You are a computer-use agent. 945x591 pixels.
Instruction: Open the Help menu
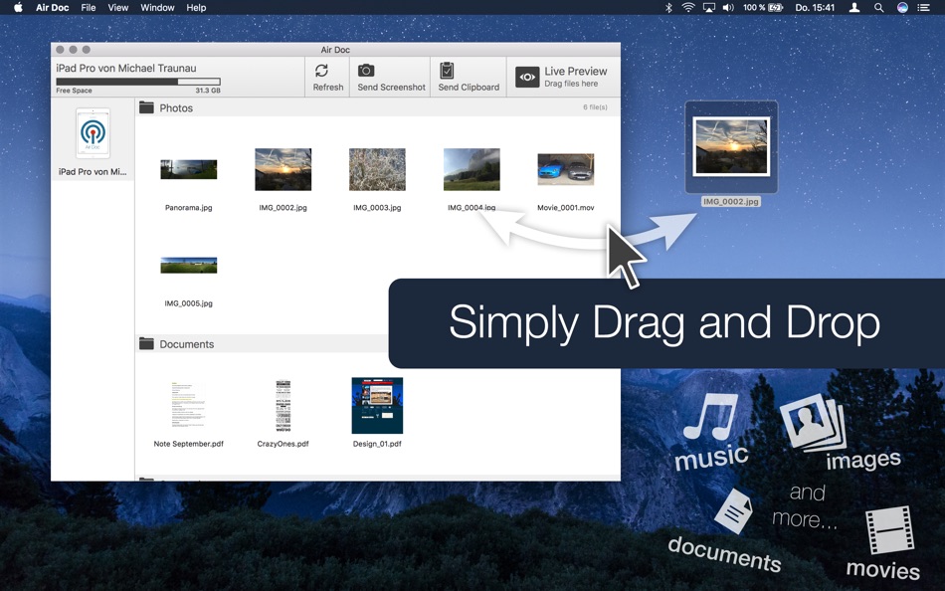click(x=196, y=7)
